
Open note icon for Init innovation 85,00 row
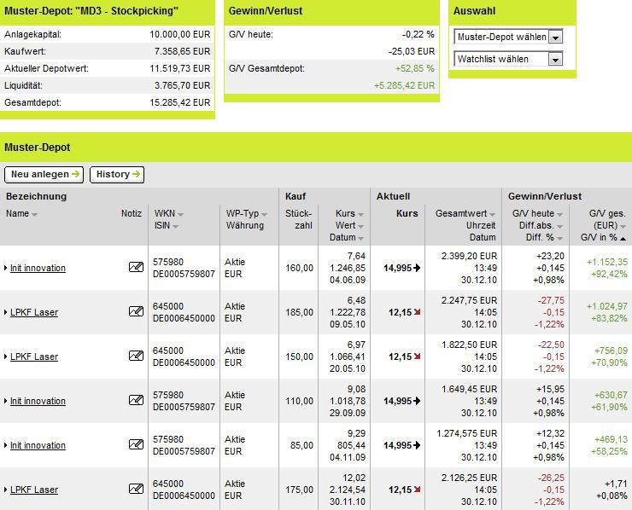(x=136, y=444)
